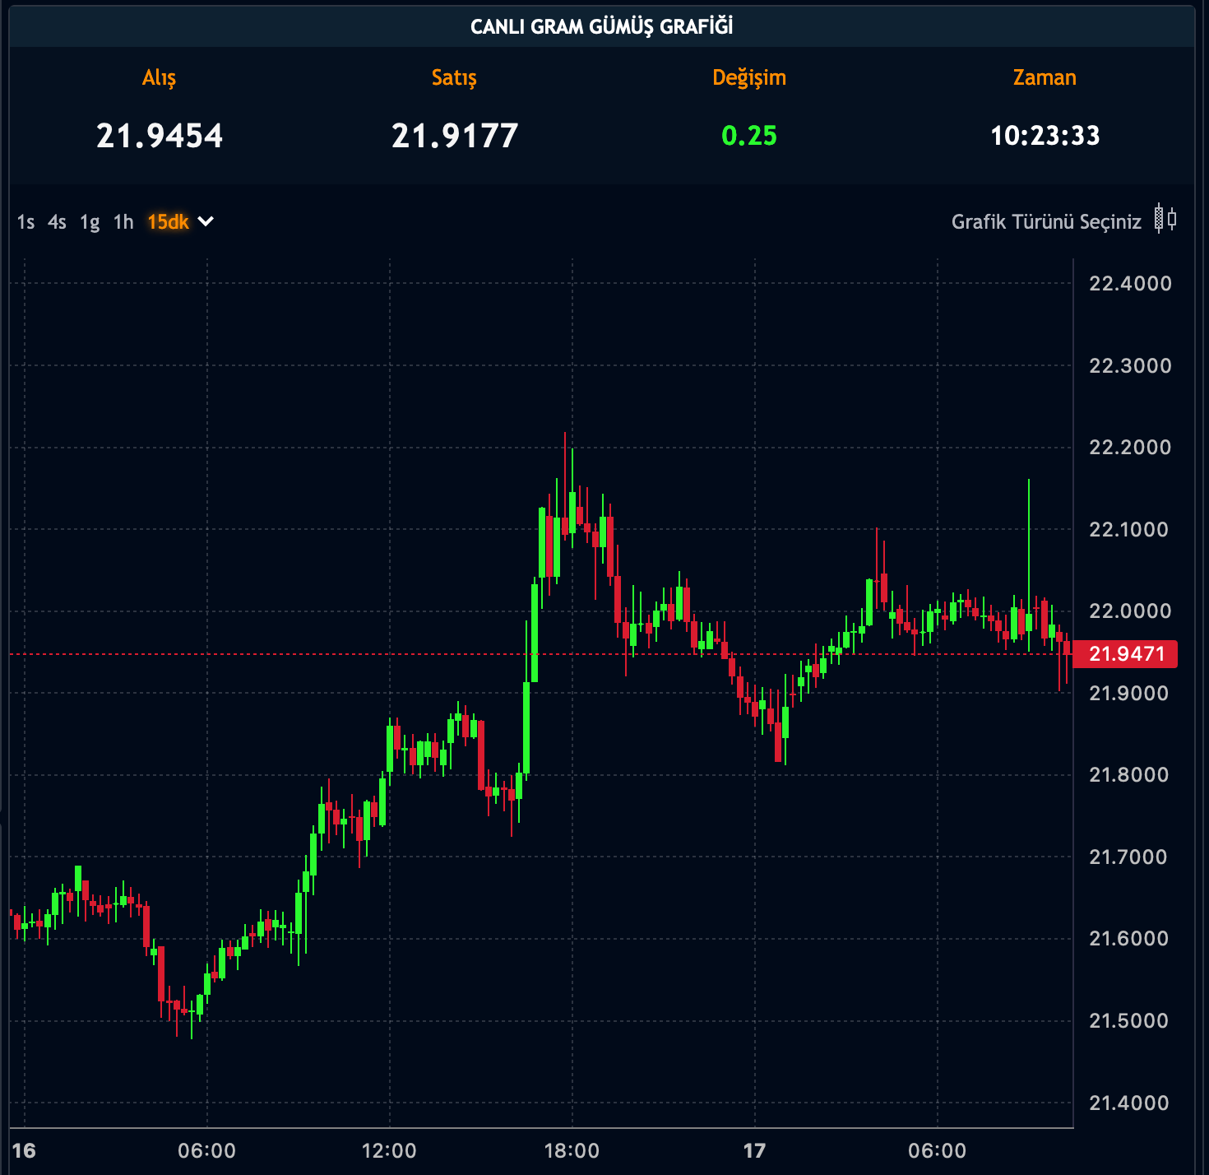Click the Canlı Gram Gümüş Grafiği title
Image resolution: width=1209 pixels, height=1175 pixels.
point(601,27)
